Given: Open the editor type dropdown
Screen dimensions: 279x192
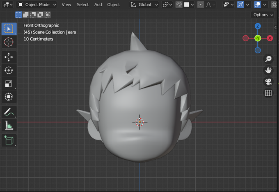Looking at the screenshot, I should [7, 5].
